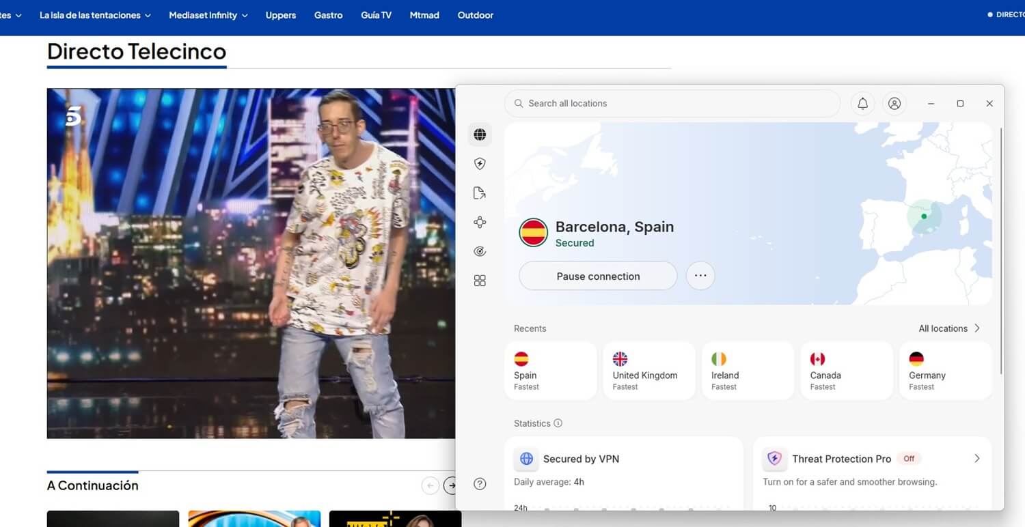Click the A Continuación heading
Screen dimensions: 1025x527
(92, 485)
